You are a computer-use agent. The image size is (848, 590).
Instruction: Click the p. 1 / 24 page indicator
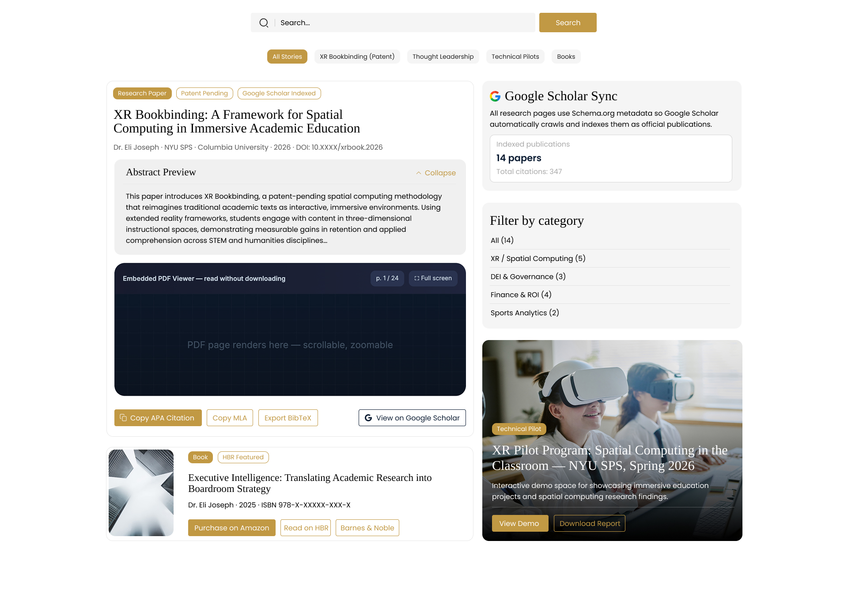point(387,278)
